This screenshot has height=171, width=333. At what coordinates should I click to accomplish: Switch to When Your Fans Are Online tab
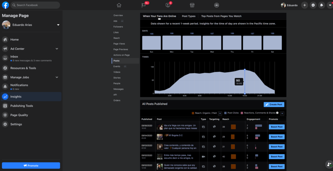pos(159,16)
